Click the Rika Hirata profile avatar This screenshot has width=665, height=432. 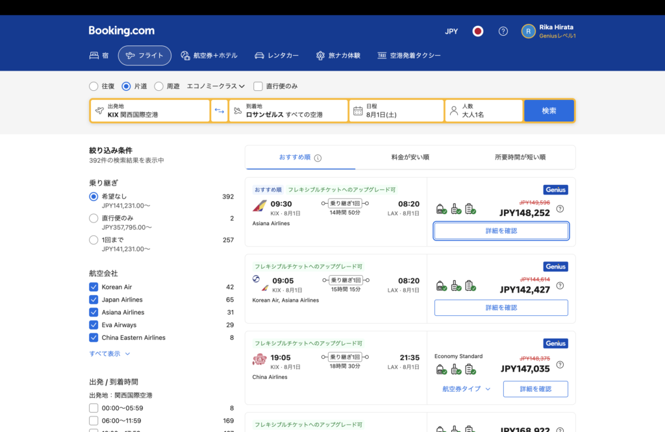point(529,31)
